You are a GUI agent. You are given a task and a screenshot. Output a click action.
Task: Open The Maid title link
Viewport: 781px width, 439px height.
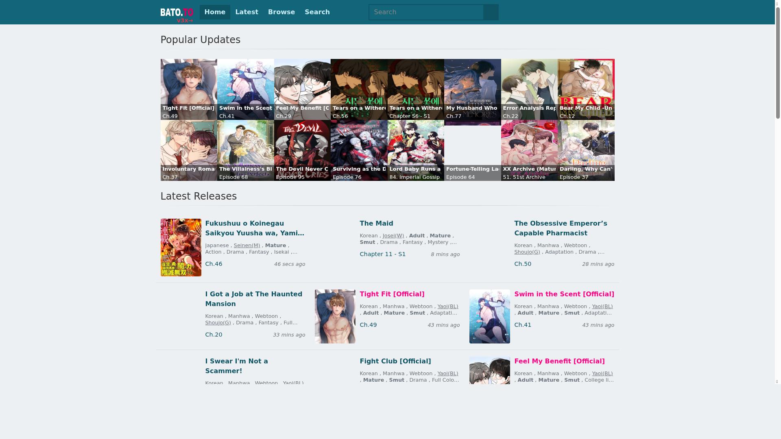376,223
